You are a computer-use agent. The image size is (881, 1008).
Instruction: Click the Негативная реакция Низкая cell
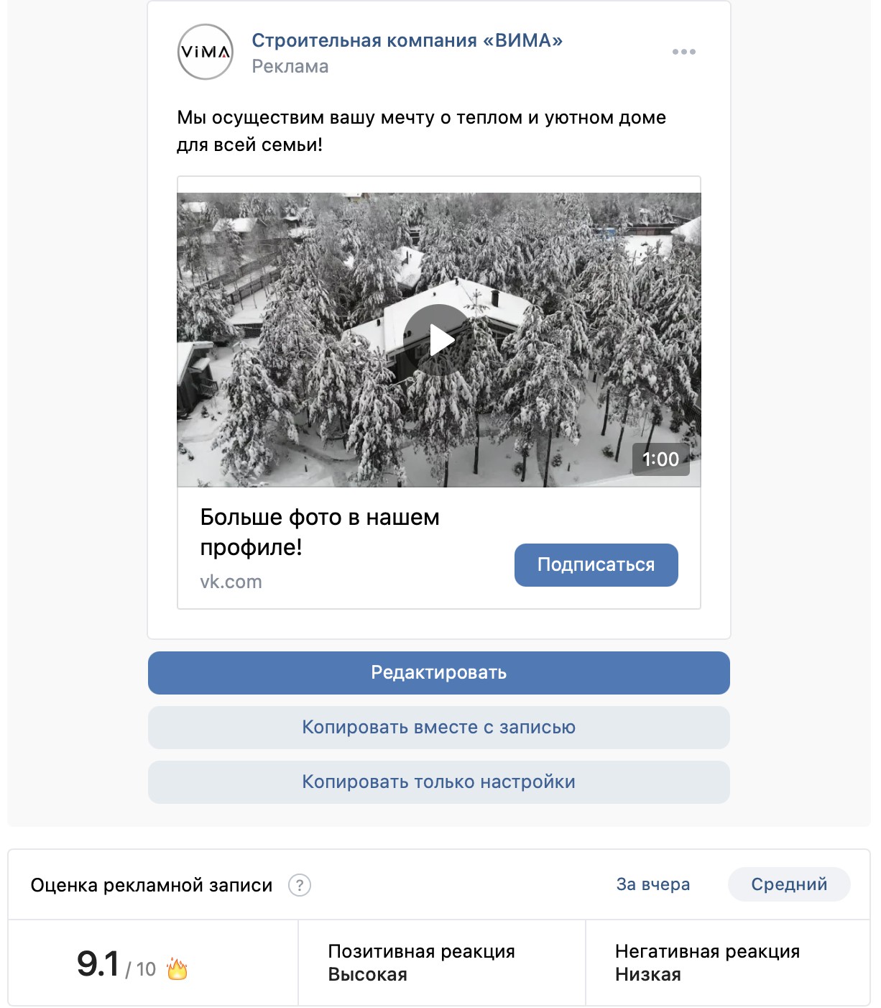(727, 963)
